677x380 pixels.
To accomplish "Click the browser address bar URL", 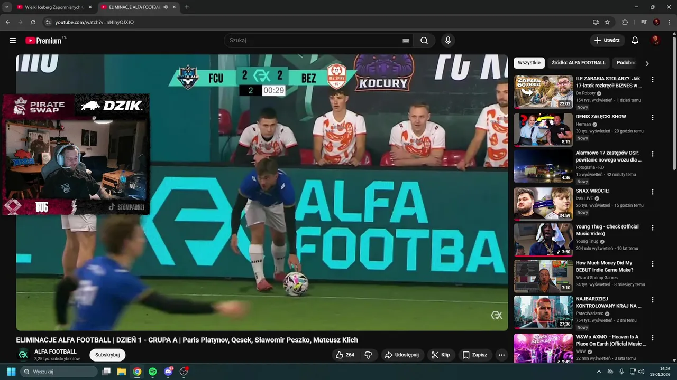I will 95,22.
